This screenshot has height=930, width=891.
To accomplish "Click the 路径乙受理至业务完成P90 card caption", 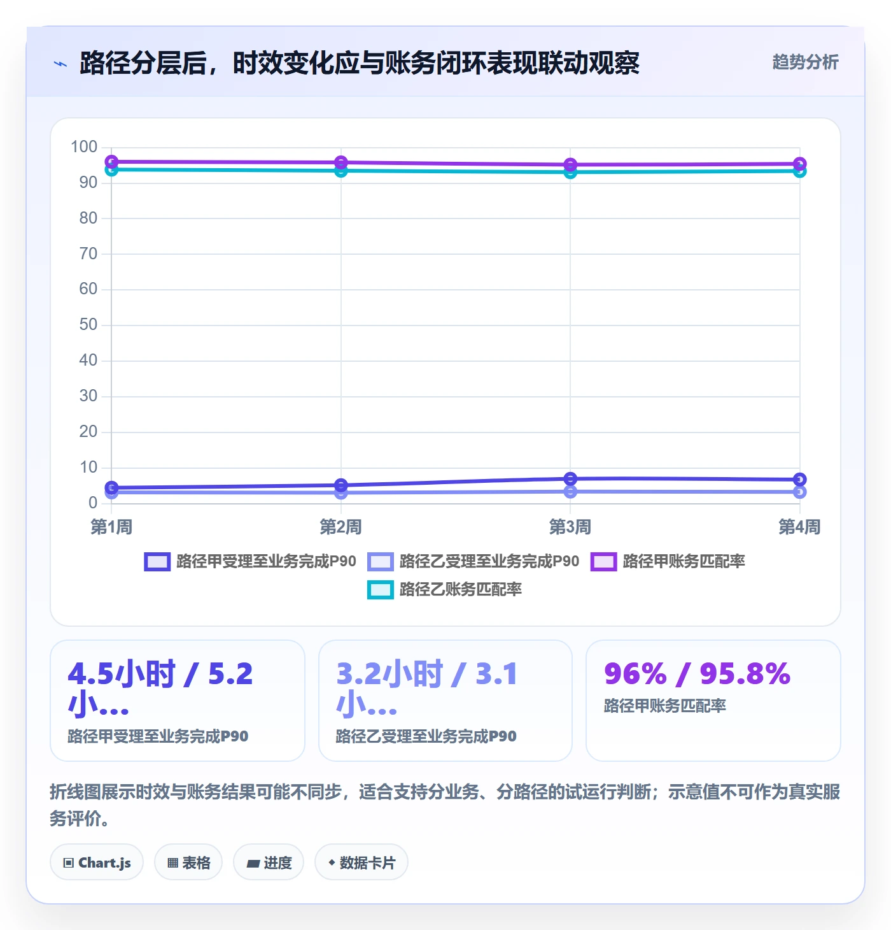I will 426,737.
